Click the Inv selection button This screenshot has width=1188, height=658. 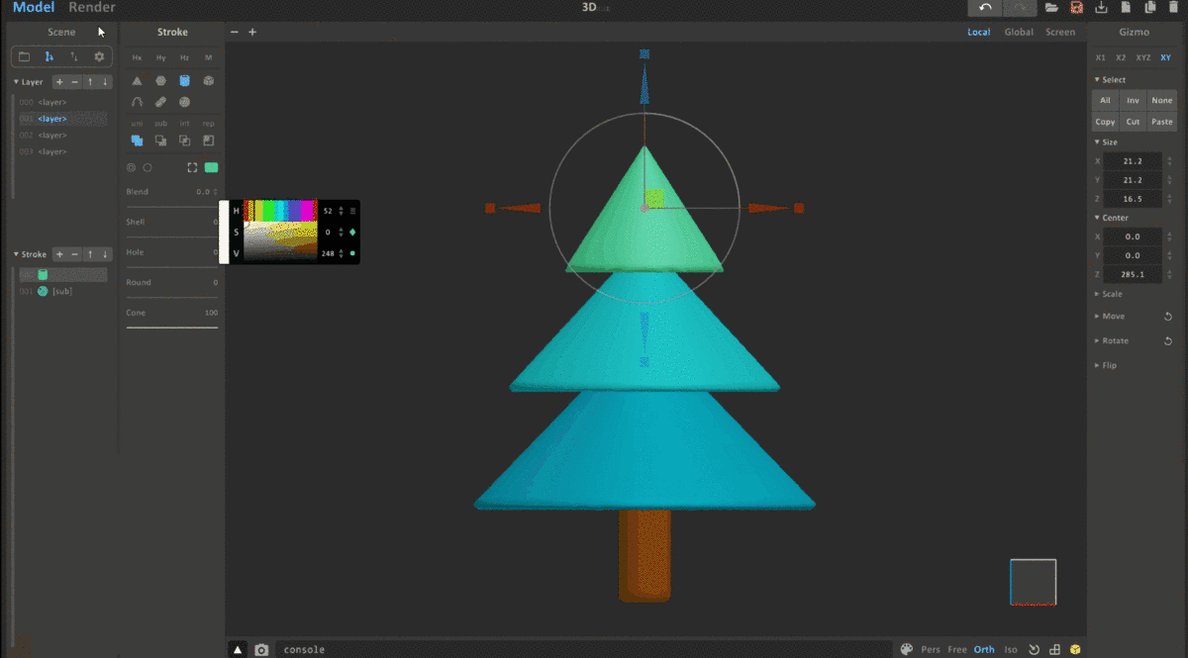1134,100
